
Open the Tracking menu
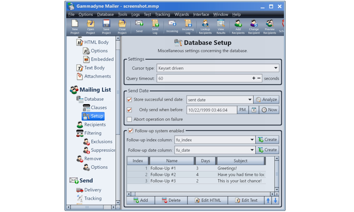tap(162, 14)
